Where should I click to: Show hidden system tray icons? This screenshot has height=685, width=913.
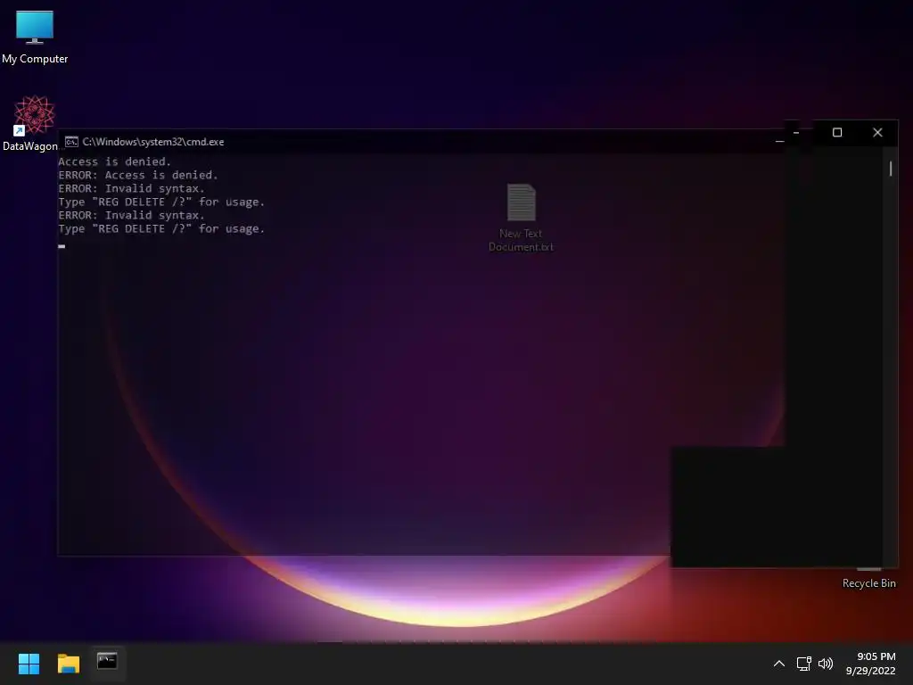point(779,664)
